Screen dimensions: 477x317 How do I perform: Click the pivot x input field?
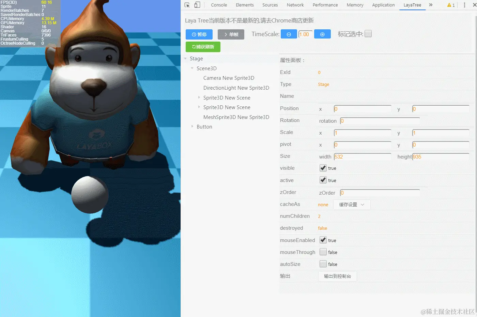point(363,145)
